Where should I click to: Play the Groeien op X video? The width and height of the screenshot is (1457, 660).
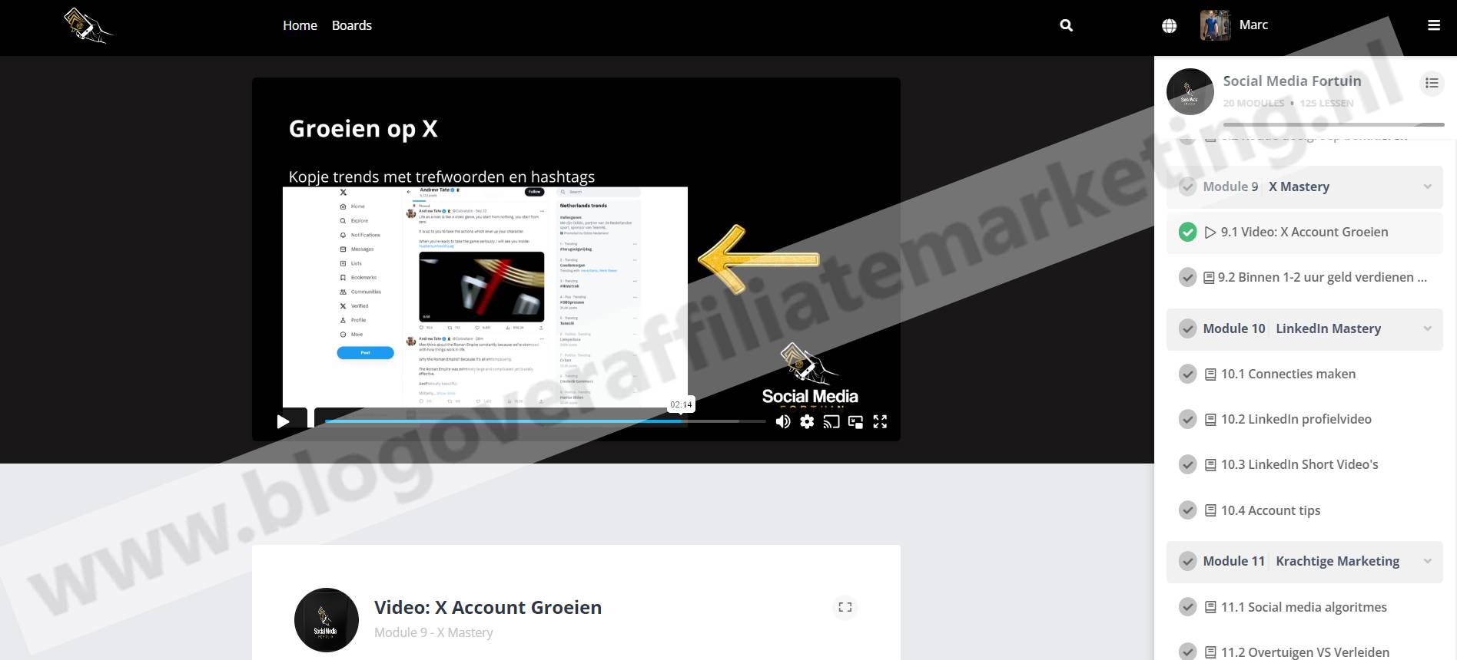point(283,421)
